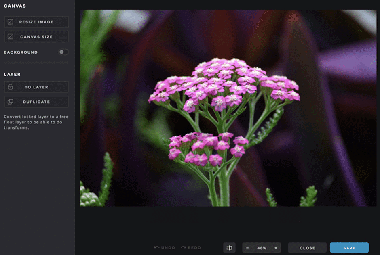Zoom in with the plus button
The image size is (380, 255).
coord(276,248)
